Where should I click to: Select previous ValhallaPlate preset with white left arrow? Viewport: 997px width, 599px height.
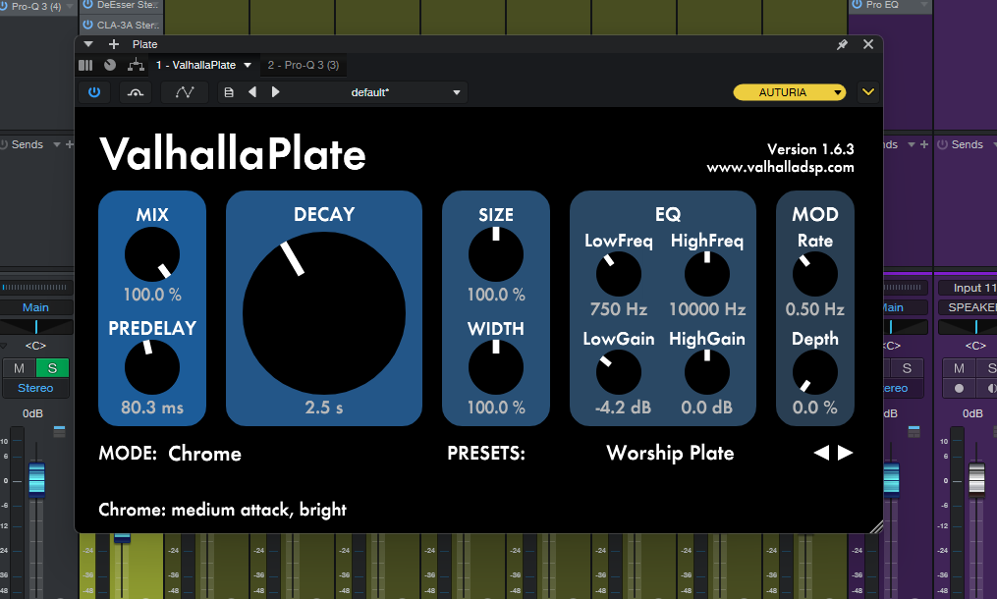pyautogui.click(x=821, y=453)
